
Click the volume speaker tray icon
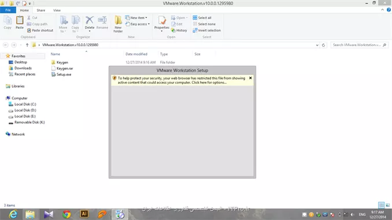353,214
